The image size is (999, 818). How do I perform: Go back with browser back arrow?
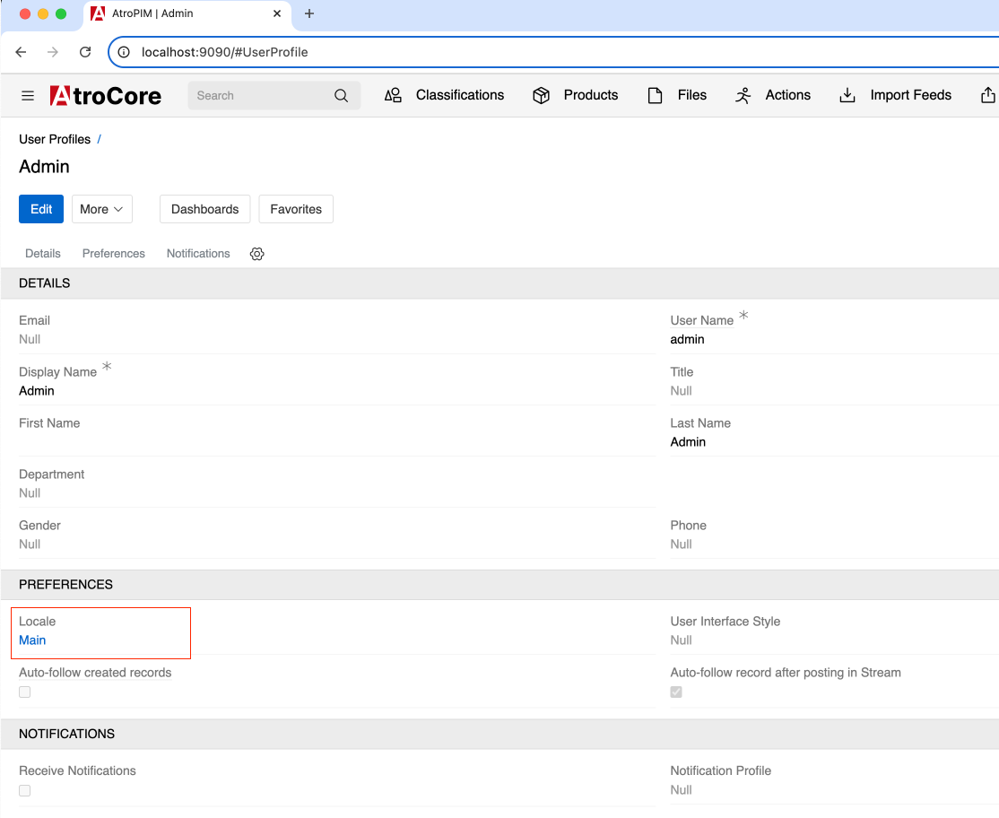pos(21,52)
